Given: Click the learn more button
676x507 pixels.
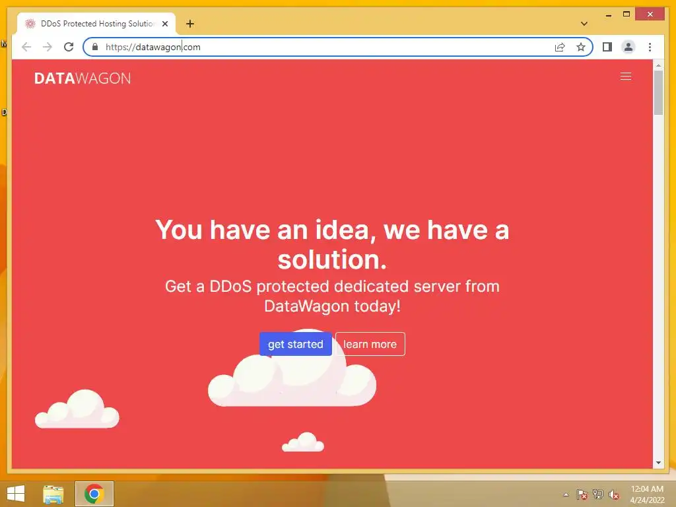Looking at the screenshot, I should coord(370,344).
